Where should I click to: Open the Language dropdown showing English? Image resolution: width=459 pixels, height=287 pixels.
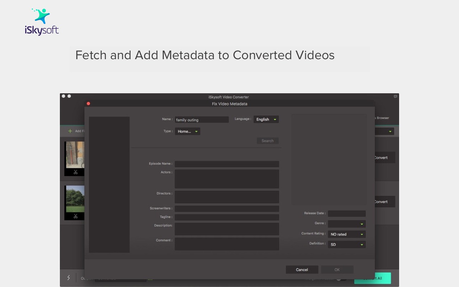pyautogui.click(x=266, y=119)
